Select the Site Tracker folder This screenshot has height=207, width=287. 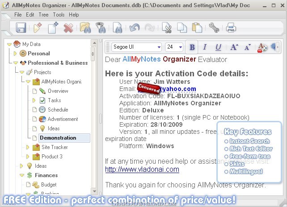50,147
